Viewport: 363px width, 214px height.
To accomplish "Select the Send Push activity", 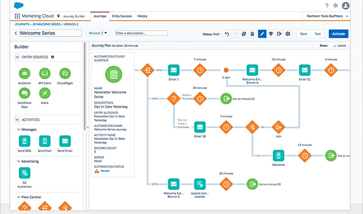I will [45, 141].
